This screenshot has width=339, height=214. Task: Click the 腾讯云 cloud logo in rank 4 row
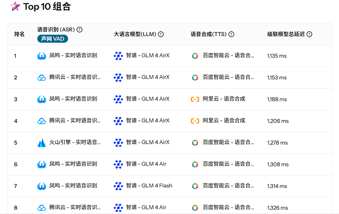point(42,121)
